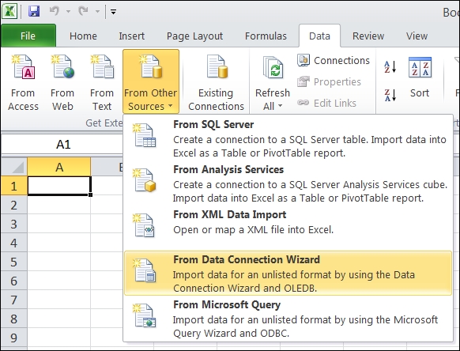This screenshot has width=460, height=351.
Task: Select column A header
Action: coord(59,167)
